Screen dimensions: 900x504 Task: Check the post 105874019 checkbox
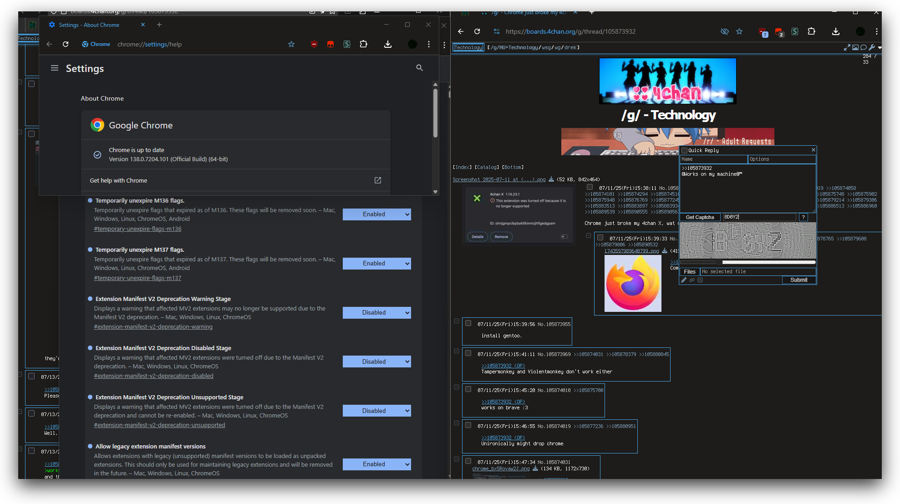468,425
